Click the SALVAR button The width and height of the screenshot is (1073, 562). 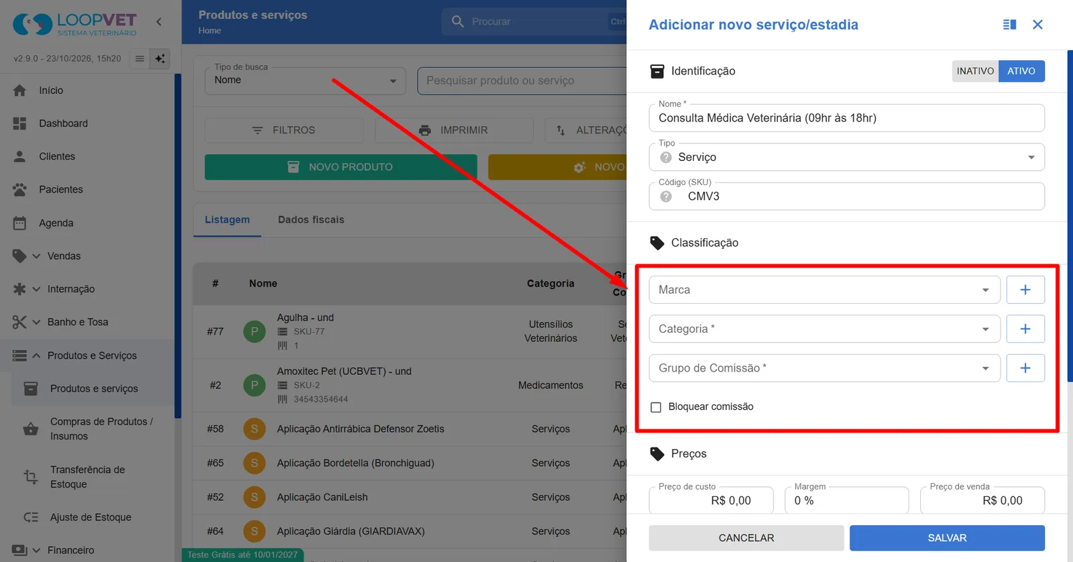click(x=947, y=538)
